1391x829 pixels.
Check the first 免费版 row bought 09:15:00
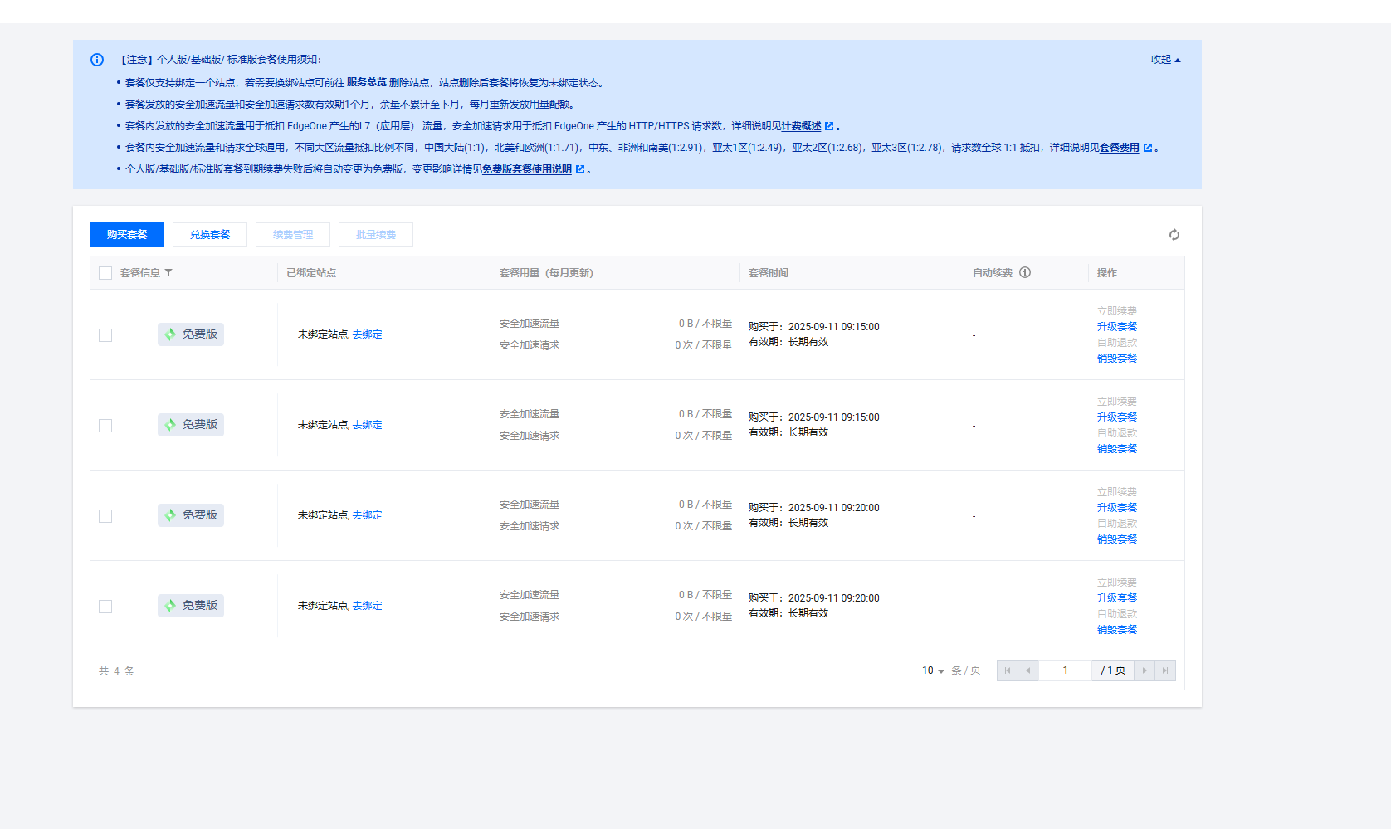[x=105, y=335]
